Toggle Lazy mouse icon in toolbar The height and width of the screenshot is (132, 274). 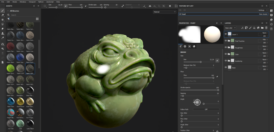coord(123,6)
